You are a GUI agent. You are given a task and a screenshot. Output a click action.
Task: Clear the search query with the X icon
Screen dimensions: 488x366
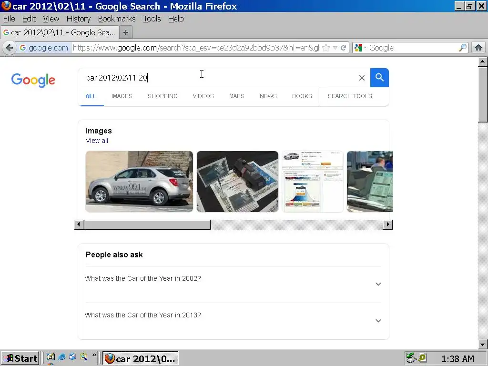pos(362,78)
